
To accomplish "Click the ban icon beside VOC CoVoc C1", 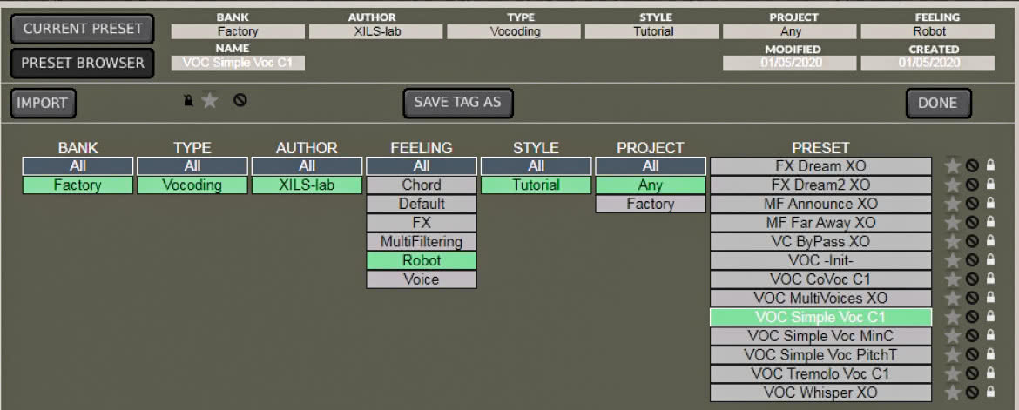I will click(x=972, y=279).
